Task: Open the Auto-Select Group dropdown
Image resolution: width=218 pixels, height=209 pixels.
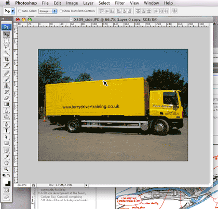Action: click(48, 11)
